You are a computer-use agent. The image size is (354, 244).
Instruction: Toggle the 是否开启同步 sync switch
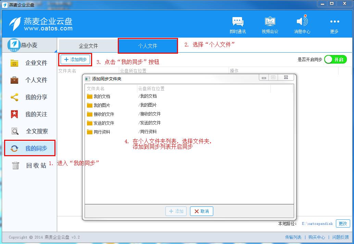click(335, 59)
